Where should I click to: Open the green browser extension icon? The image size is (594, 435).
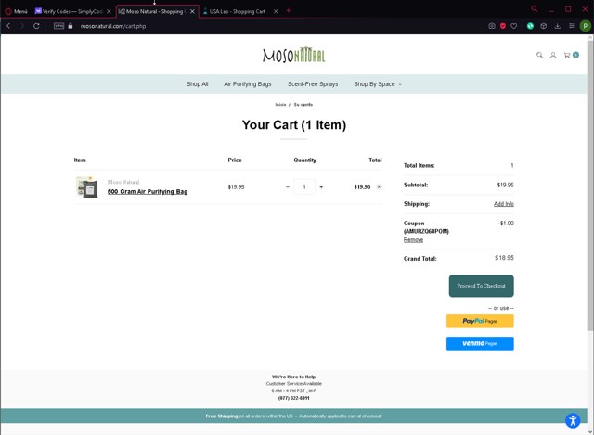click(x=530, y=26)
